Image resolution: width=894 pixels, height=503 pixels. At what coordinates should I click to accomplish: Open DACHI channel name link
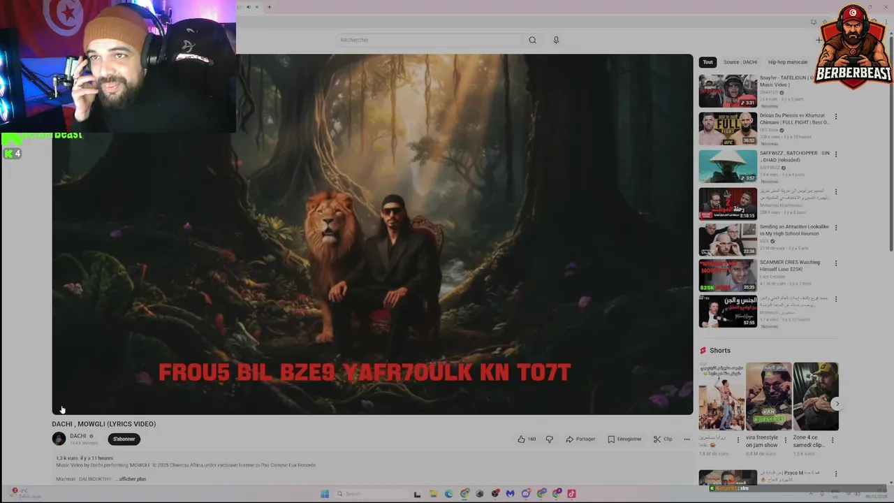[x=78, y=436]
